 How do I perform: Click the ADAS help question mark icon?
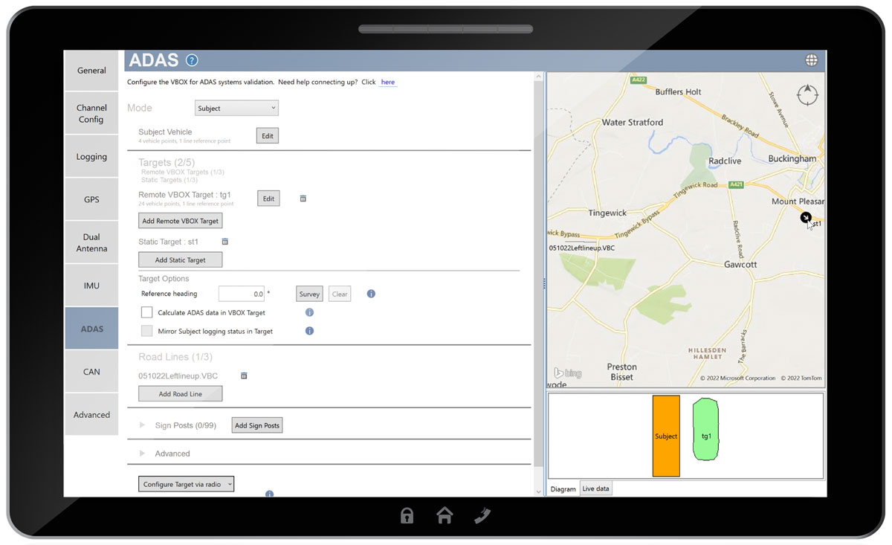pos(192,61)
